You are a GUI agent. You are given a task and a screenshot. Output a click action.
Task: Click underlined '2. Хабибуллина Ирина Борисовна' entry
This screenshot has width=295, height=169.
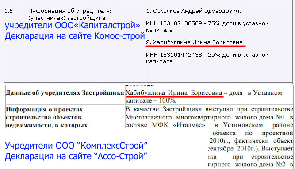pyautogui.click(x=195, y=42)
